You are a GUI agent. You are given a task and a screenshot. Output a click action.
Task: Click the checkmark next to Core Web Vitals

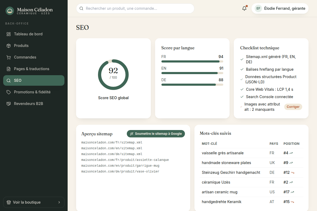tap(242, 89)
